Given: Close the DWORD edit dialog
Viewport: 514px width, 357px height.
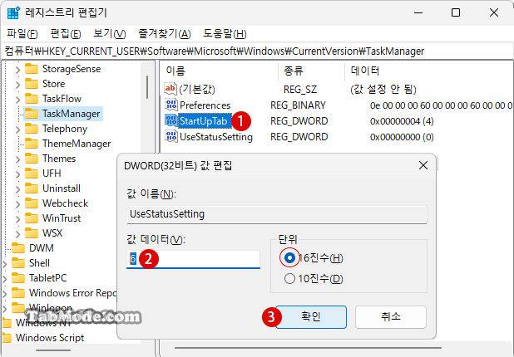Looking at the screenshot, I should (x=423, y=165).
